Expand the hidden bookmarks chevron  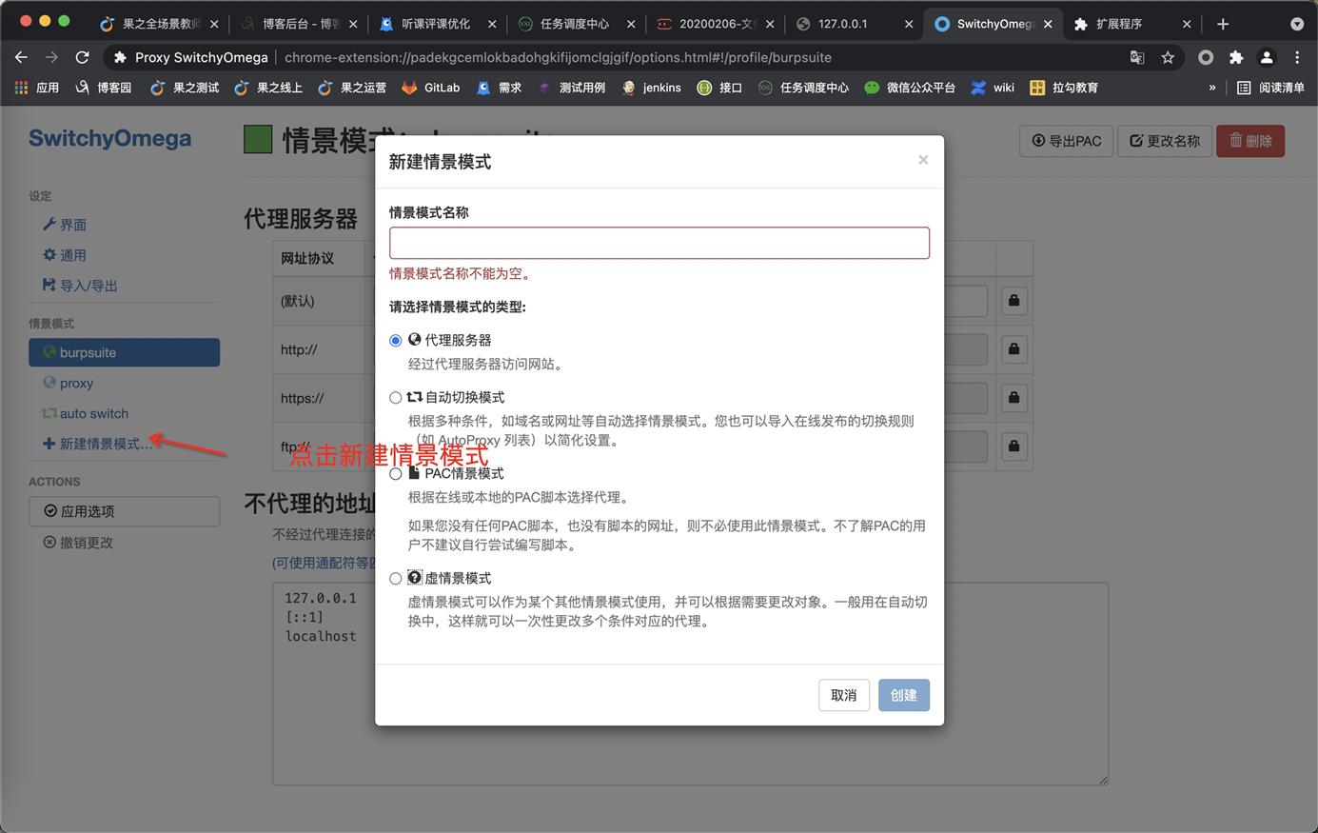click(x=1212, y=88)
